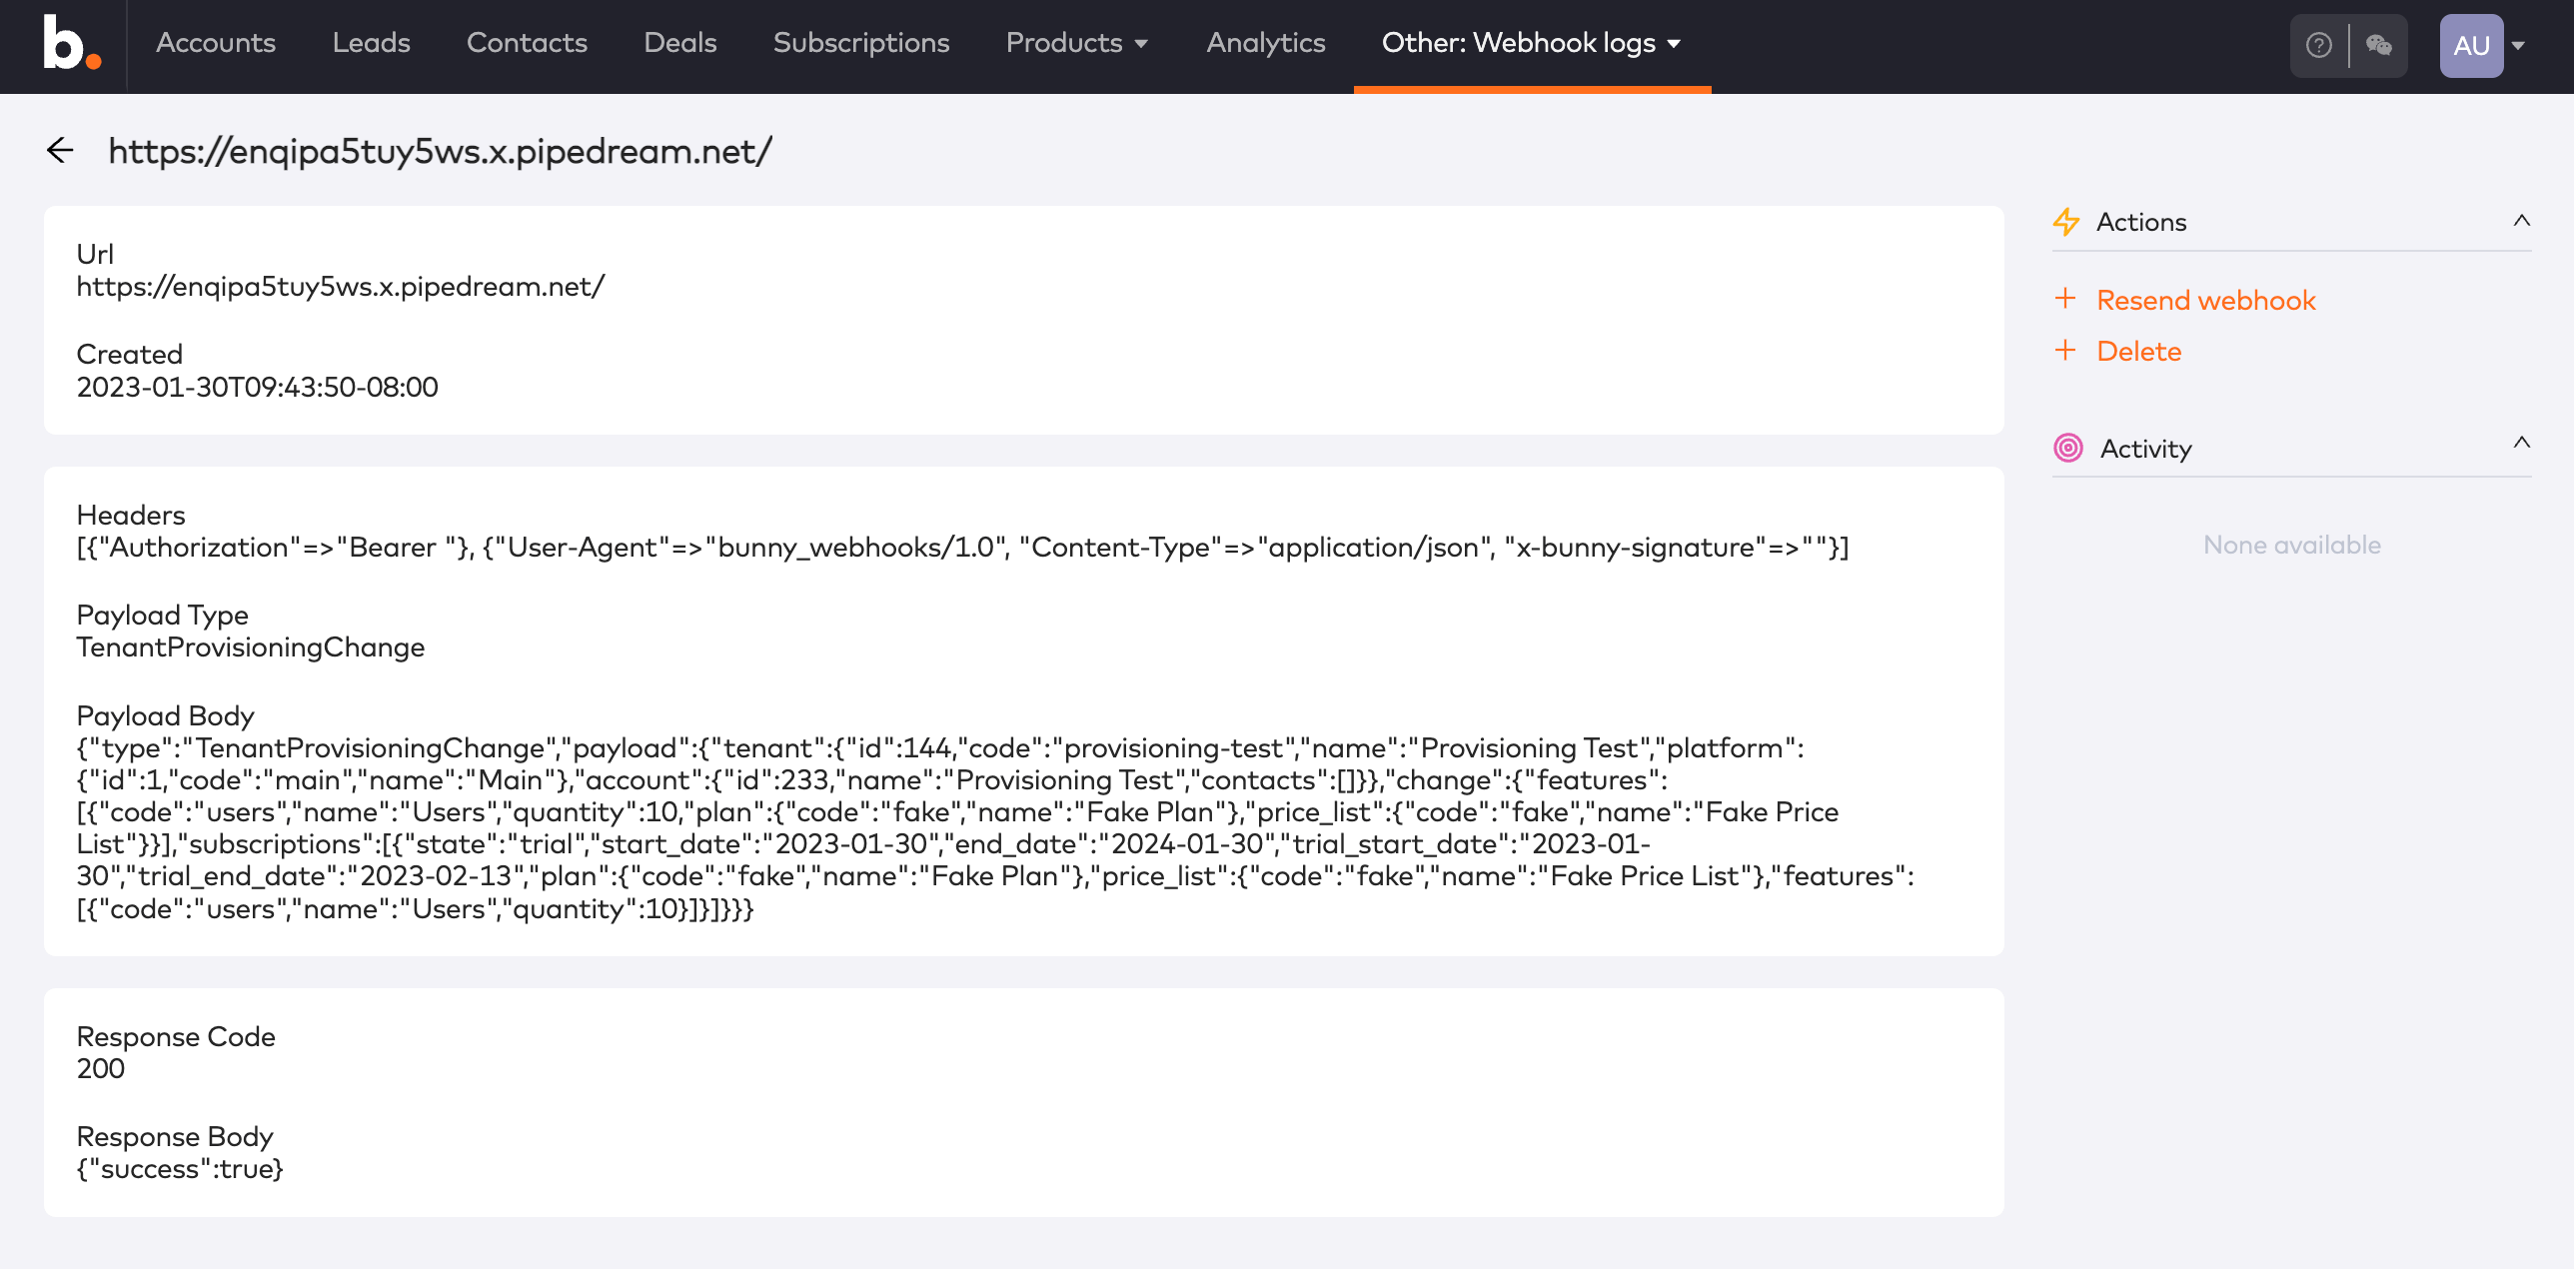This screenshot has height=1269, width=2574.
Task: Open the chat support icon
Action: [x=2378, y=45]
